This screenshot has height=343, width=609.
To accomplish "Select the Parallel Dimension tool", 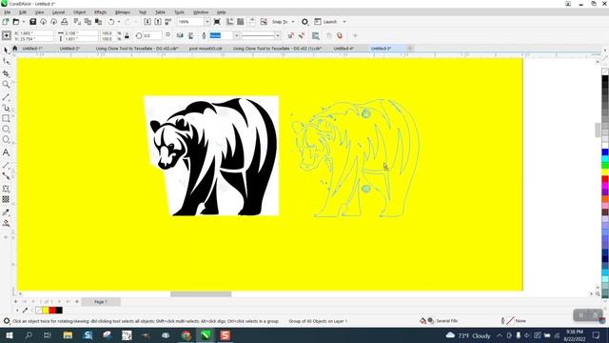I will pos(6,165).
